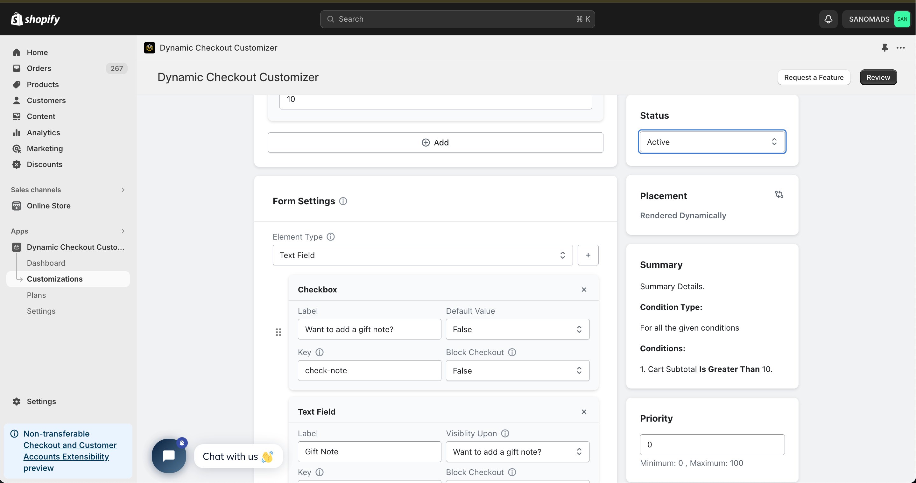The height and width of the screenshot is (483, 916).
Task: Click the SANOMADS store name button
Action: coord(876,19)
